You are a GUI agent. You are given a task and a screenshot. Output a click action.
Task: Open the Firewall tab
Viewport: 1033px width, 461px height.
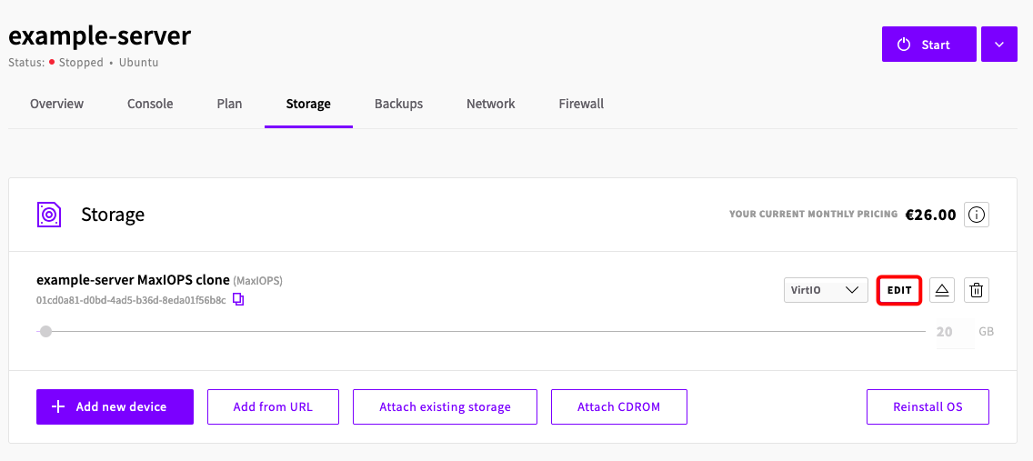(581, 104)
